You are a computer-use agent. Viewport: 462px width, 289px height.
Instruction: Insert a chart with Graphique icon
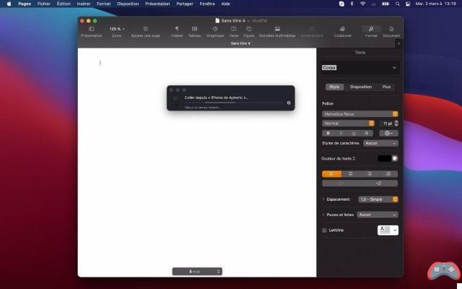215,29
